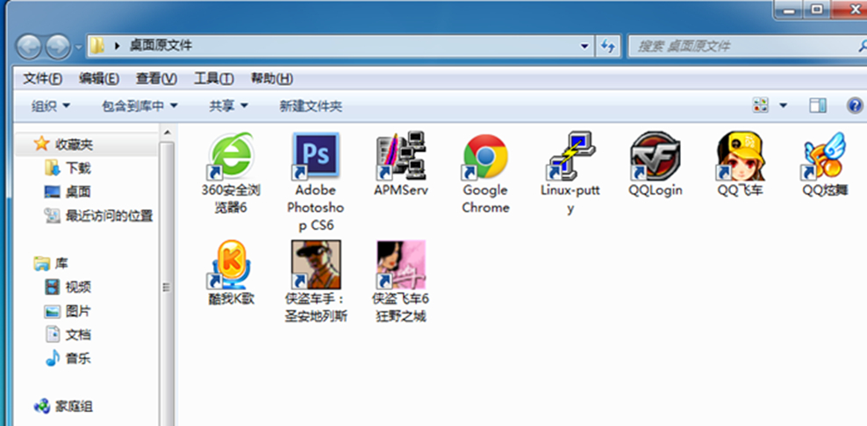The height and width of the screenshot is (426, 867).
Task: Select the Linux-putty shortcut icon
Action: point(570,156)
